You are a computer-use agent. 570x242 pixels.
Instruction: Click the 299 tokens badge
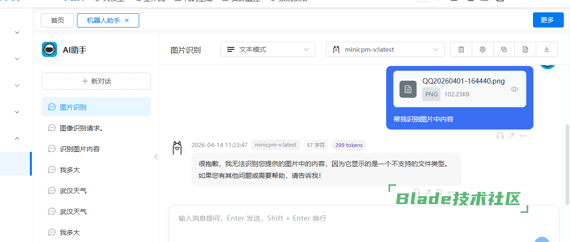click(x=349, y=145)
